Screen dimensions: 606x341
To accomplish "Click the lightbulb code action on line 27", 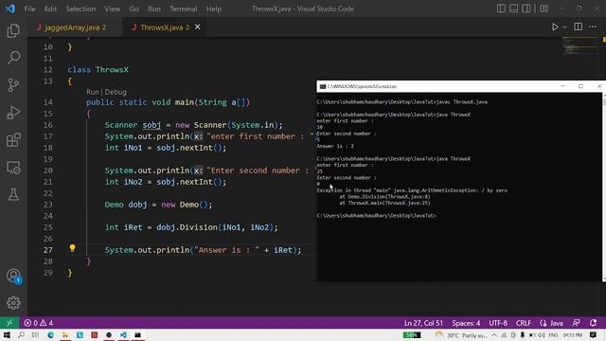I will point(72,248).
